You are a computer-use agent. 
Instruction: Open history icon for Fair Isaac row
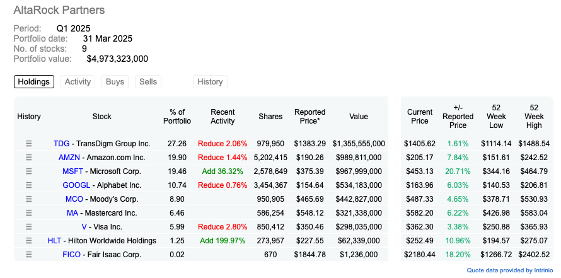click(x=28, y=255)
